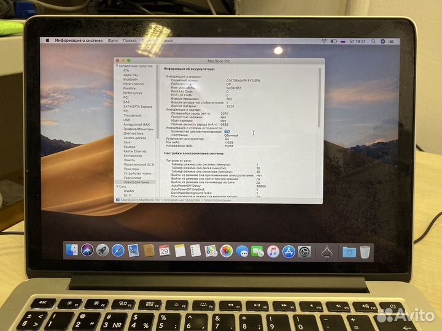This screenshot has width=442, height=331.
Task: Open iTunes music icon in dock
Action: click(273, 252)
